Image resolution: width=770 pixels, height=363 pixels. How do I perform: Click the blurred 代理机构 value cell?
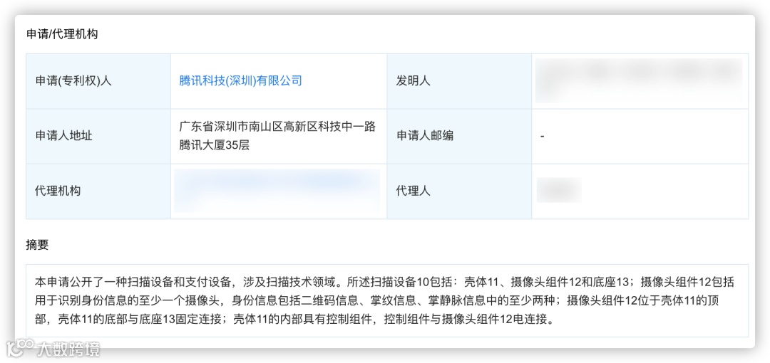click(279, 191)
